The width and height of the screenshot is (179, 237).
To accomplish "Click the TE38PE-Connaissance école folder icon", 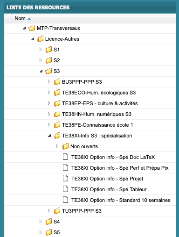I will point(57,125).
